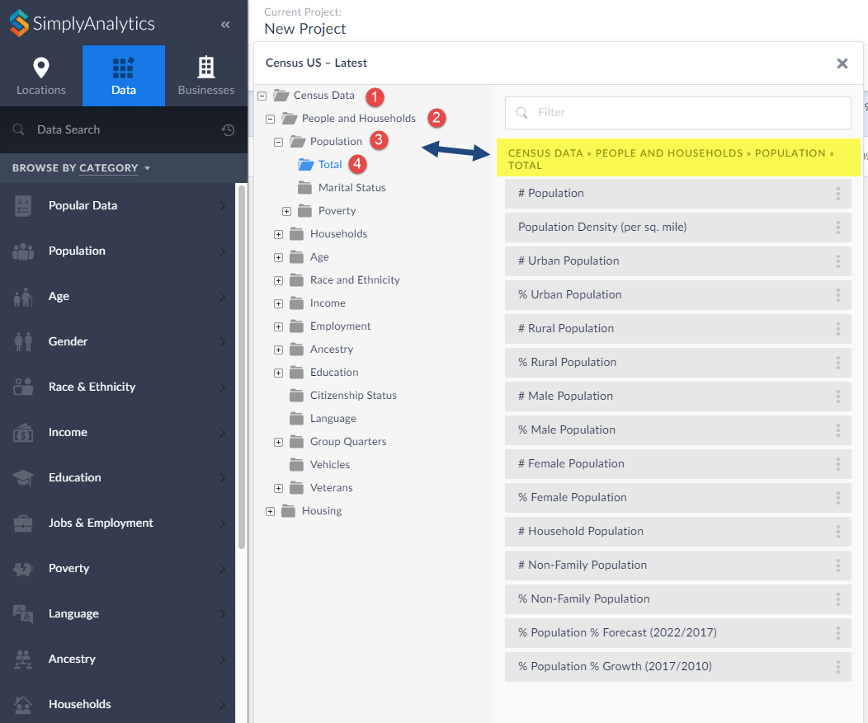This screenshot has height=723, width=868.
Task: Expand Jobs & Employment chevron arrow
Action: (x=223, y=523)
